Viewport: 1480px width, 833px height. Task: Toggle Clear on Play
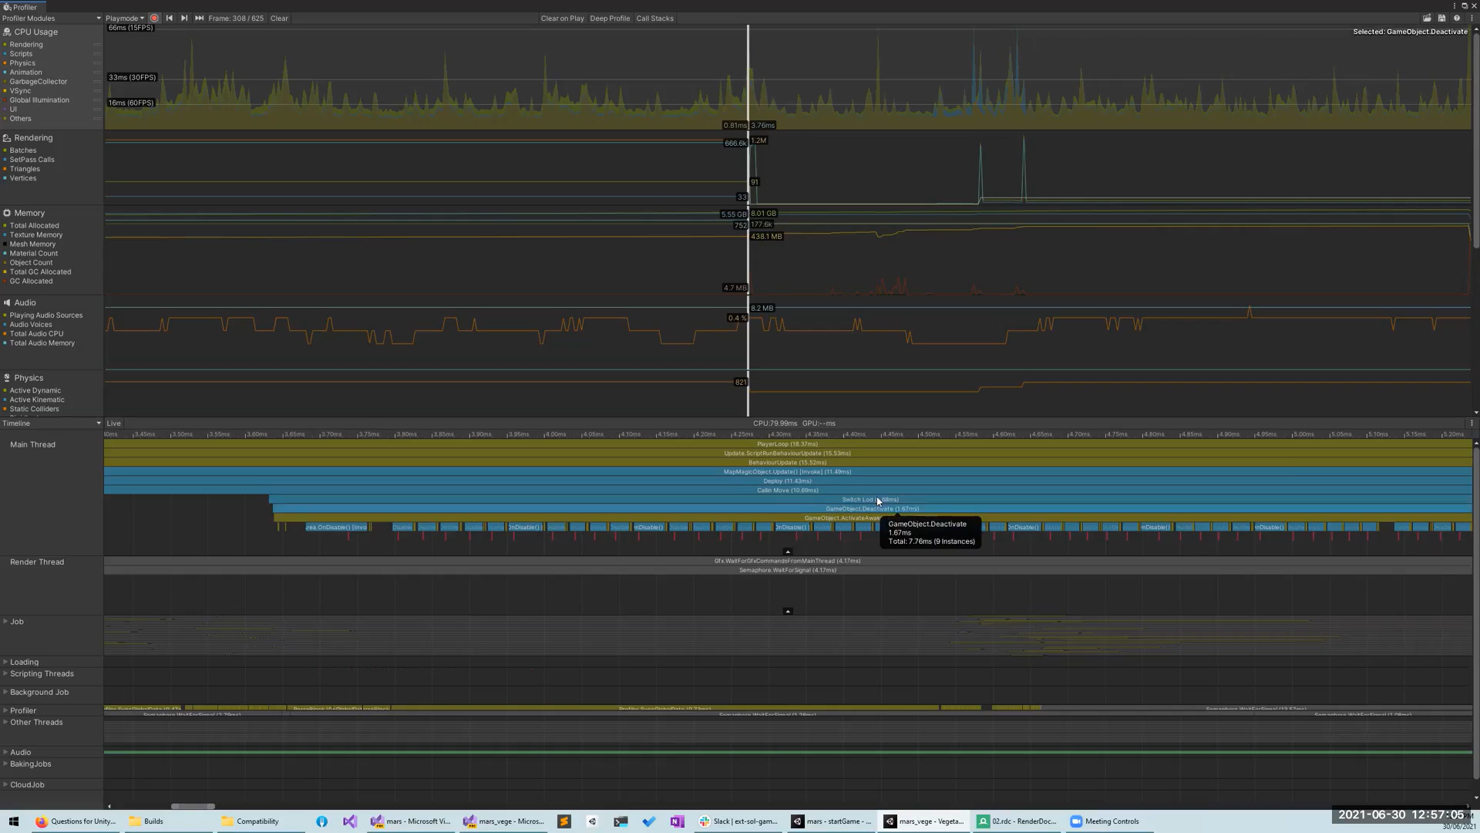tap(562, 18)
